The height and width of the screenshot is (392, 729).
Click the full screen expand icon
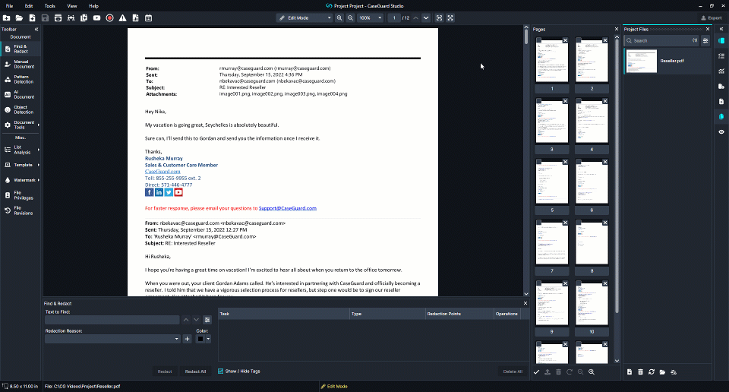[x=450, y=18]
